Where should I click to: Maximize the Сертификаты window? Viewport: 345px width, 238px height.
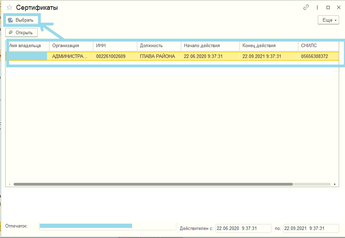point(328,7)
